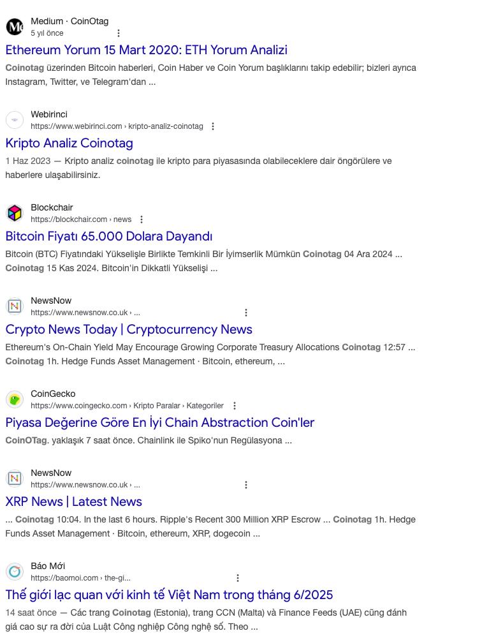Open the three-dot menu next to blockchair.com
Image resolution: width=482 pixels, height=638 pixels.
(x=142, y=219)
